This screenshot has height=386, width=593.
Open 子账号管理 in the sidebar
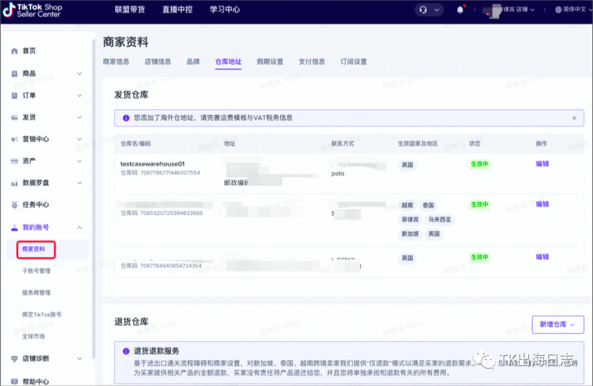click(36, 271)
